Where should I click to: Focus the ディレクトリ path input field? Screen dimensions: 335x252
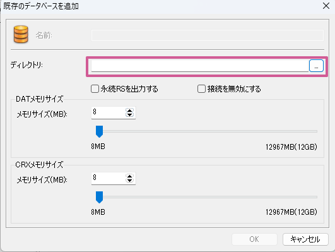click(x=200, y=66)
